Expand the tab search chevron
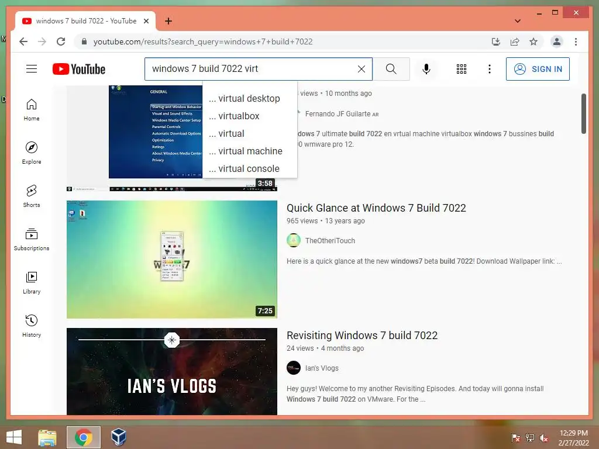The image size is (599, 449). pyautogui.click(x=517, y=21)
